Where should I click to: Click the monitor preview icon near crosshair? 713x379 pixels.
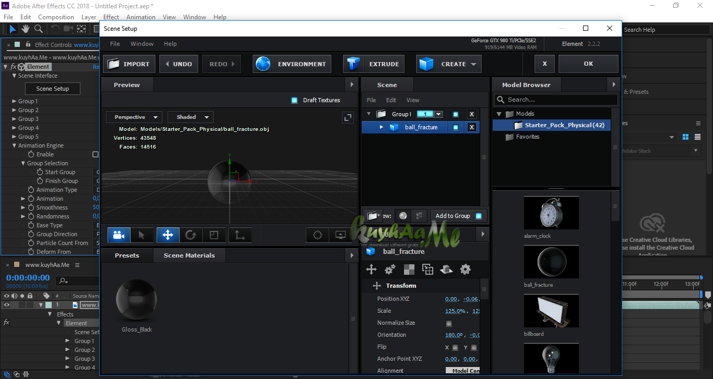click(340, 235)
